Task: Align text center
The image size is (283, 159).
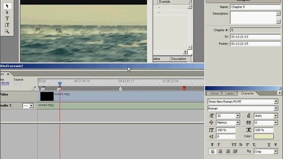Action: pyautogui.click(x=220, y=151)
